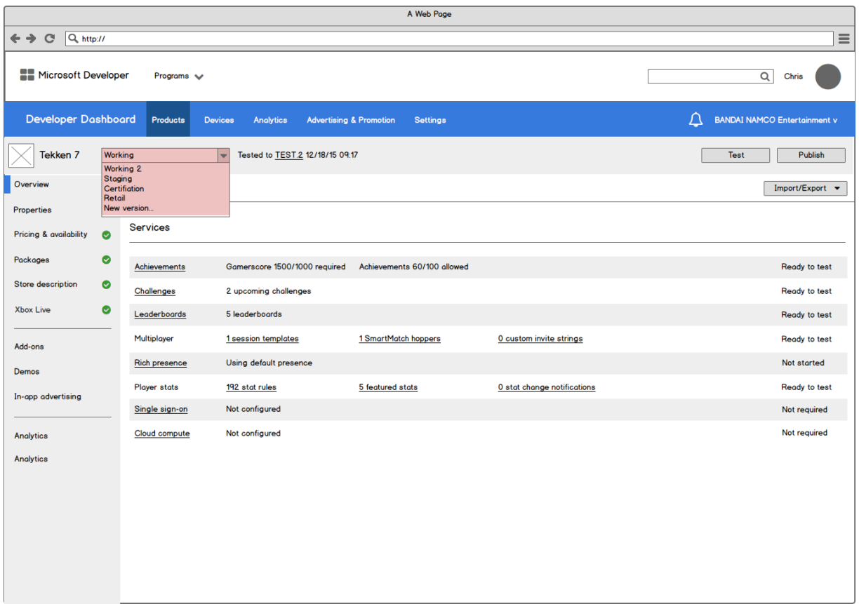Select Properties in sidebar
The height and width of the screenshot is (604, 859).
[32, 210]
